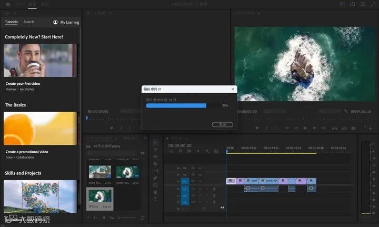
Task: Click the wrench settings icon in the Program monitor
Action: 346,111
